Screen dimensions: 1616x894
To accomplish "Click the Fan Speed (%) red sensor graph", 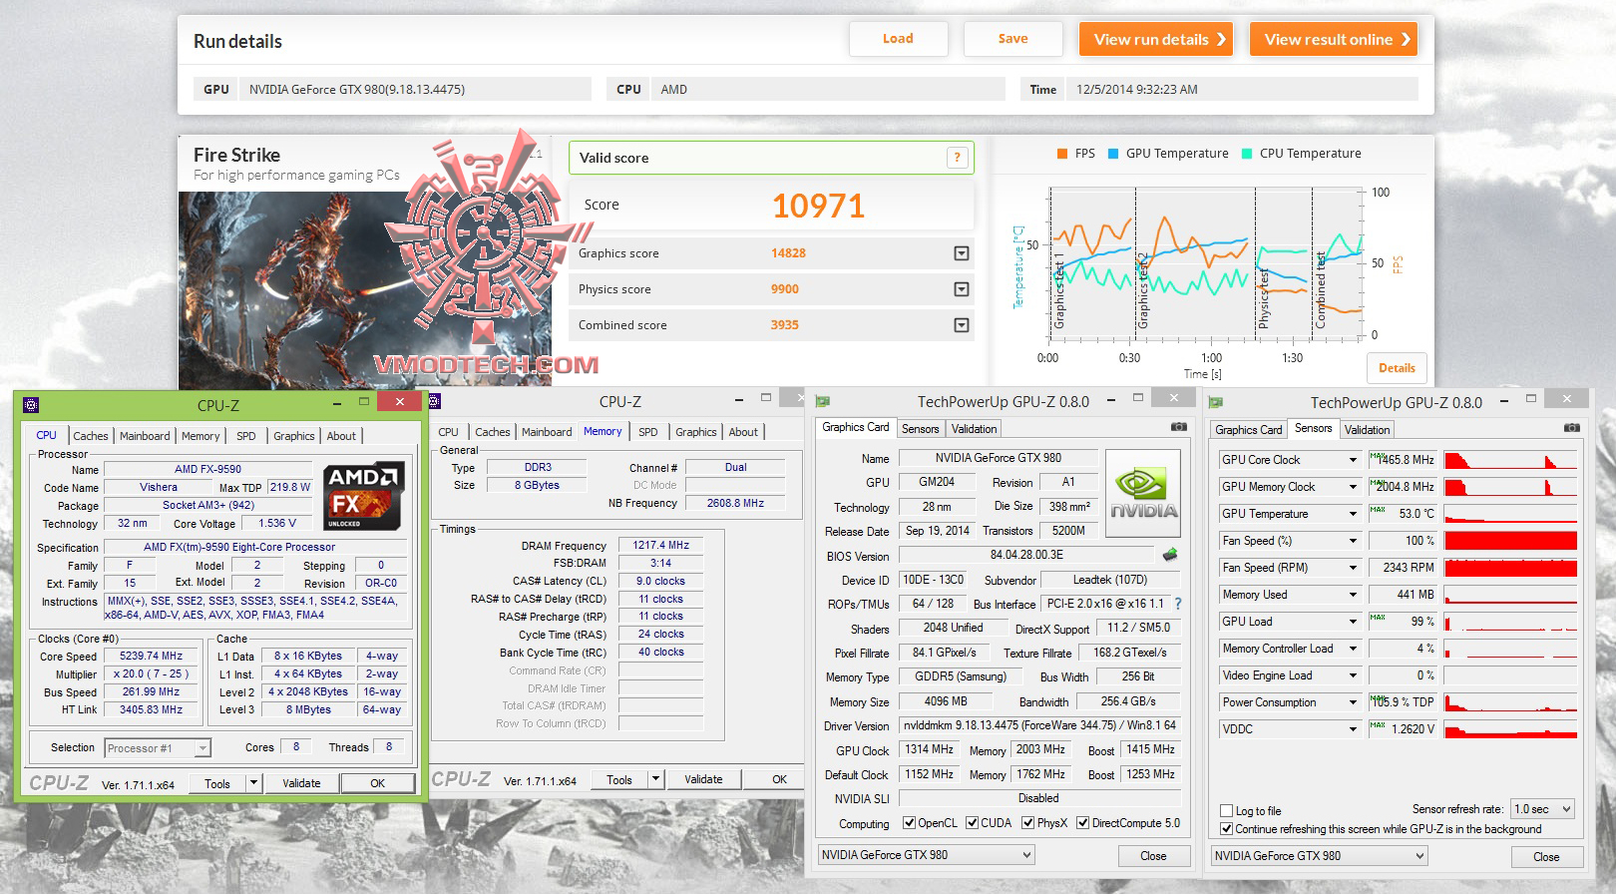I will coord(1510,541).
